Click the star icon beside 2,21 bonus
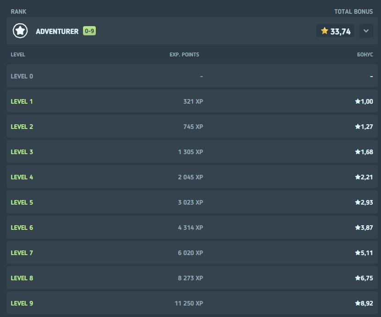 [x=358, y=177]
